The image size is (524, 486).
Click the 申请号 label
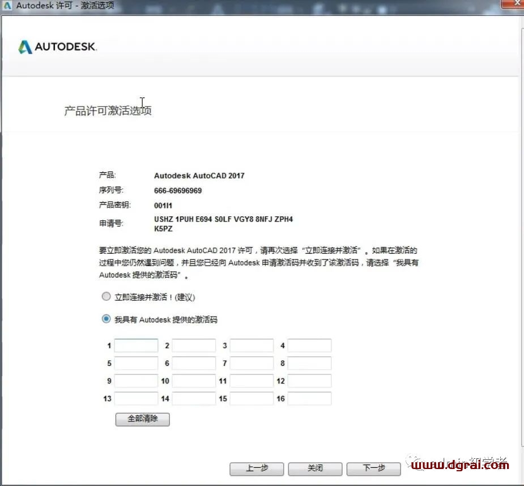(x=111, y=223)
